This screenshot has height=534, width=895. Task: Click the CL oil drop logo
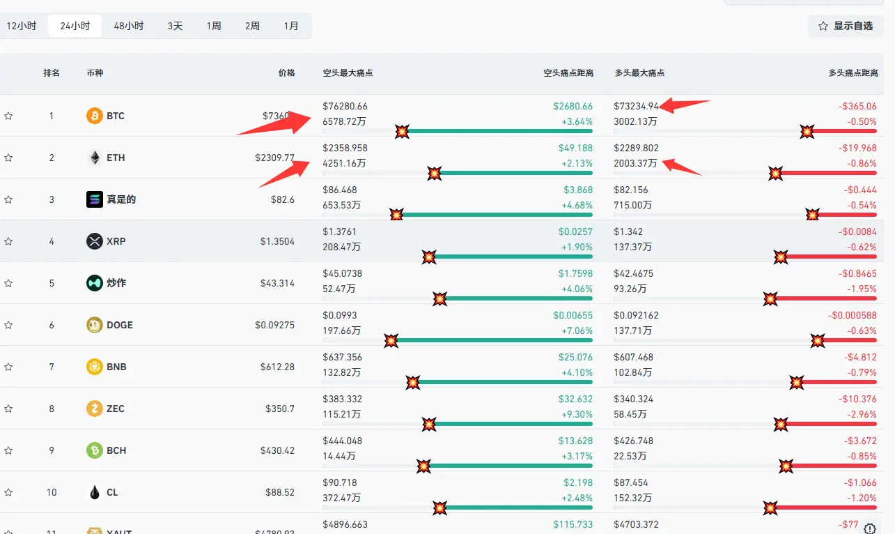pyautogui.click(x=95, y=492)
